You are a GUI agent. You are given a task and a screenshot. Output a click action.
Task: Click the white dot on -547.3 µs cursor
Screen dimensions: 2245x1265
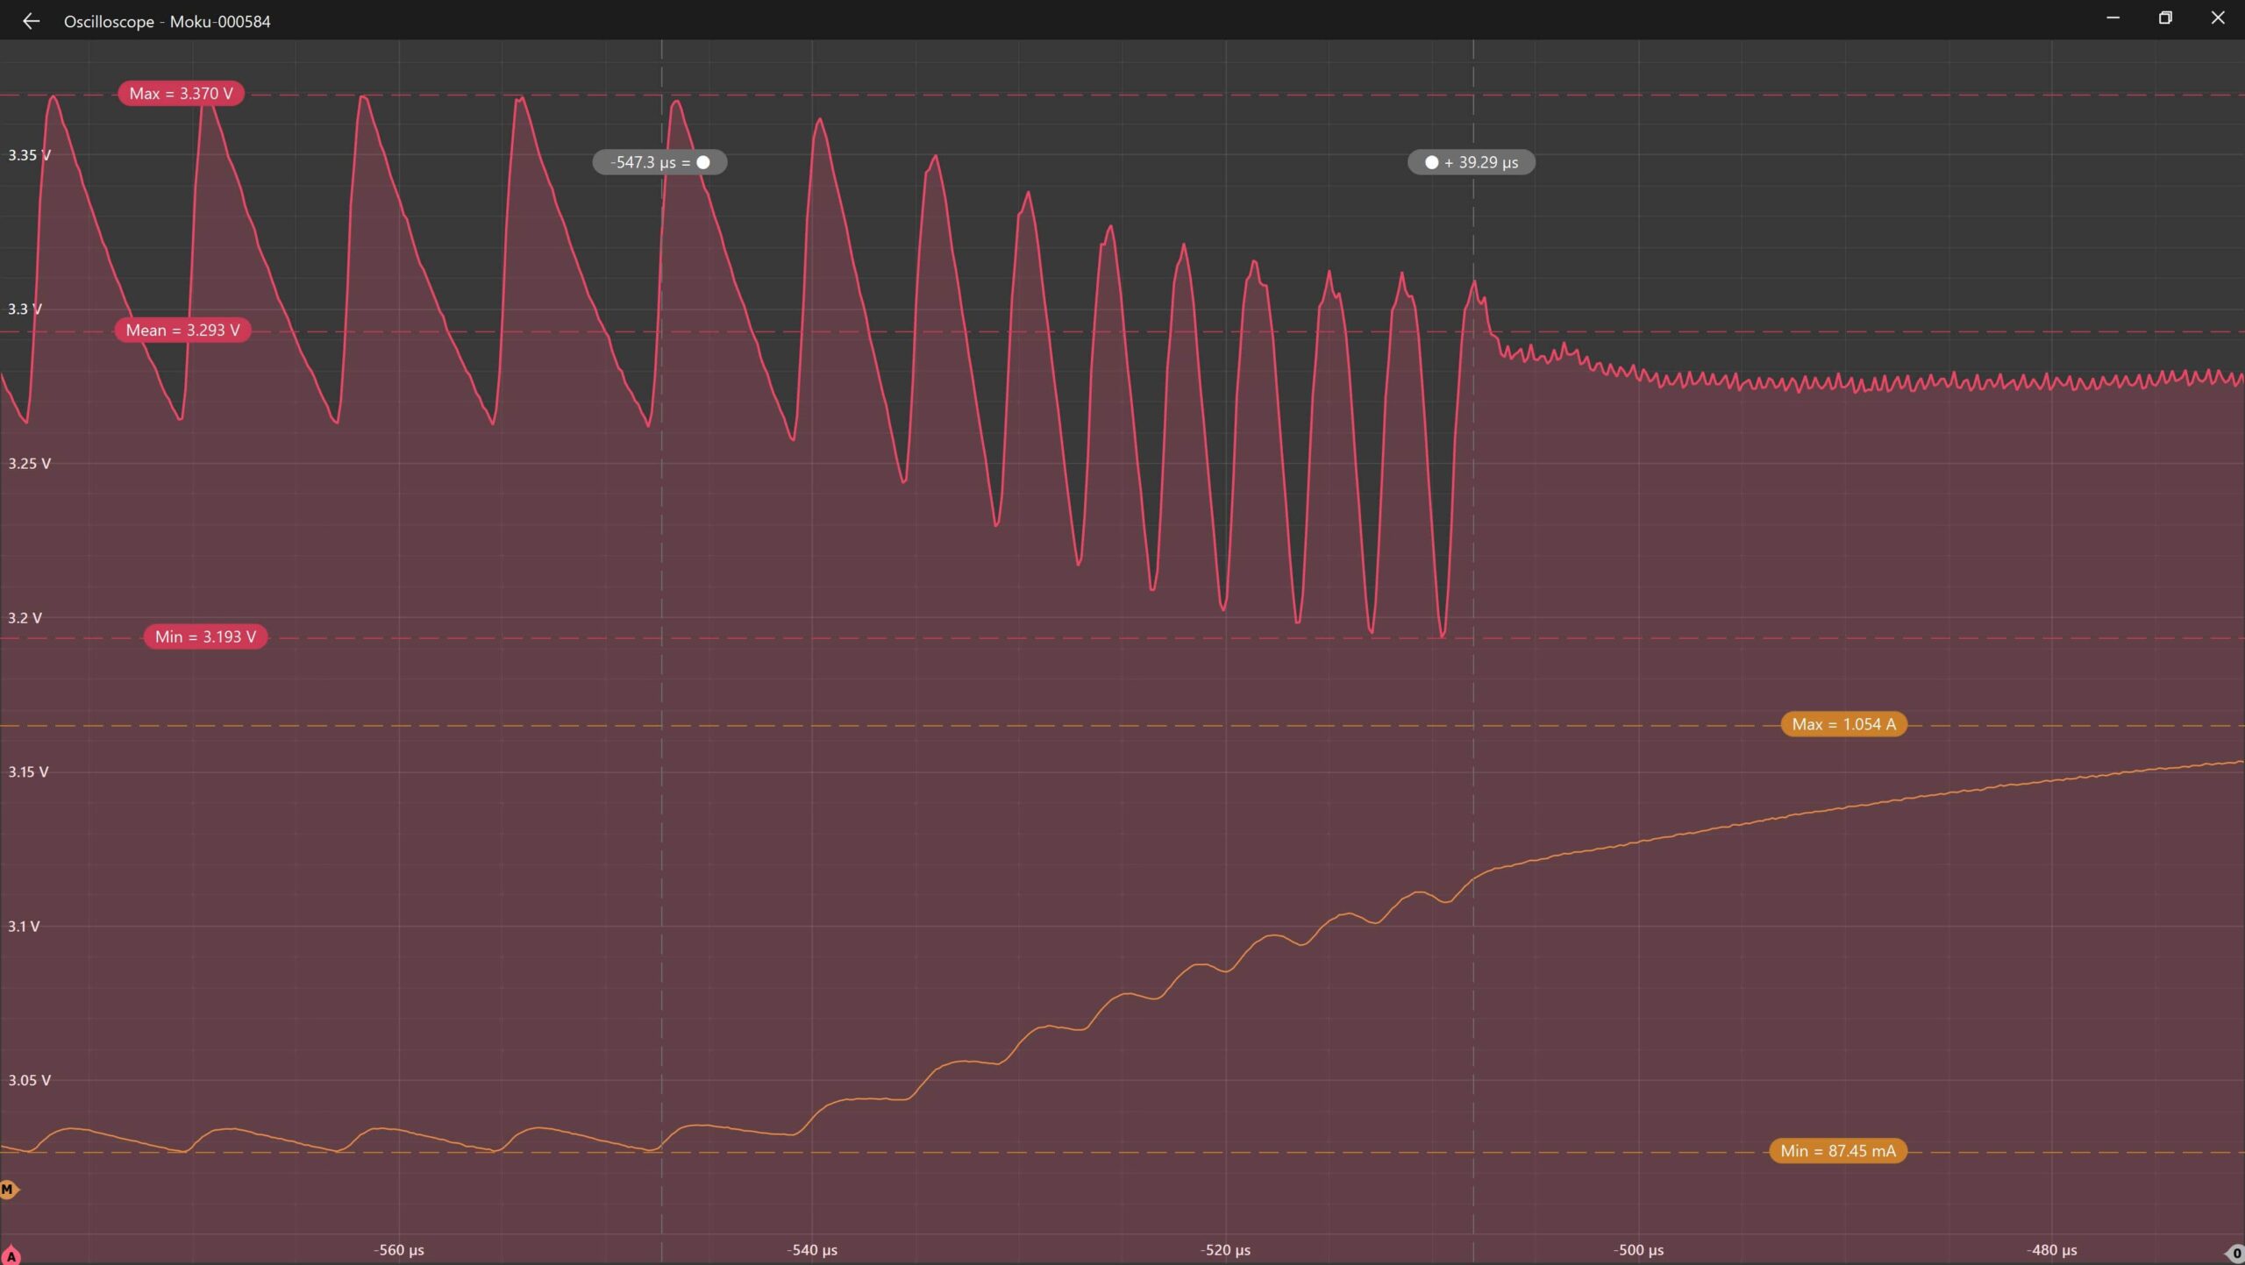point(703,162)
